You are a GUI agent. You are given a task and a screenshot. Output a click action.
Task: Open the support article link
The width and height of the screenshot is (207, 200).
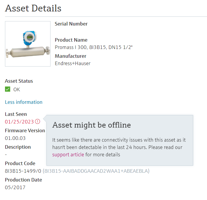68,155
